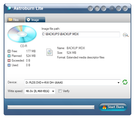
Task: Click the 'Device:' label
Action: (13, 82)
